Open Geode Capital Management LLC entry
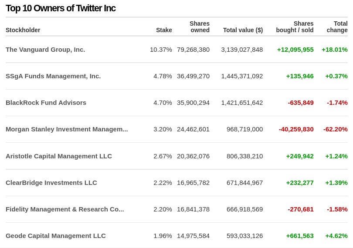Image resolution: width=353 pixels, height=248 pixels. coord(56,236)
